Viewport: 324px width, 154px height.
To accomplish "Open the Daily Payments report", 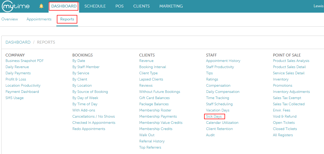I will point(18,73).
